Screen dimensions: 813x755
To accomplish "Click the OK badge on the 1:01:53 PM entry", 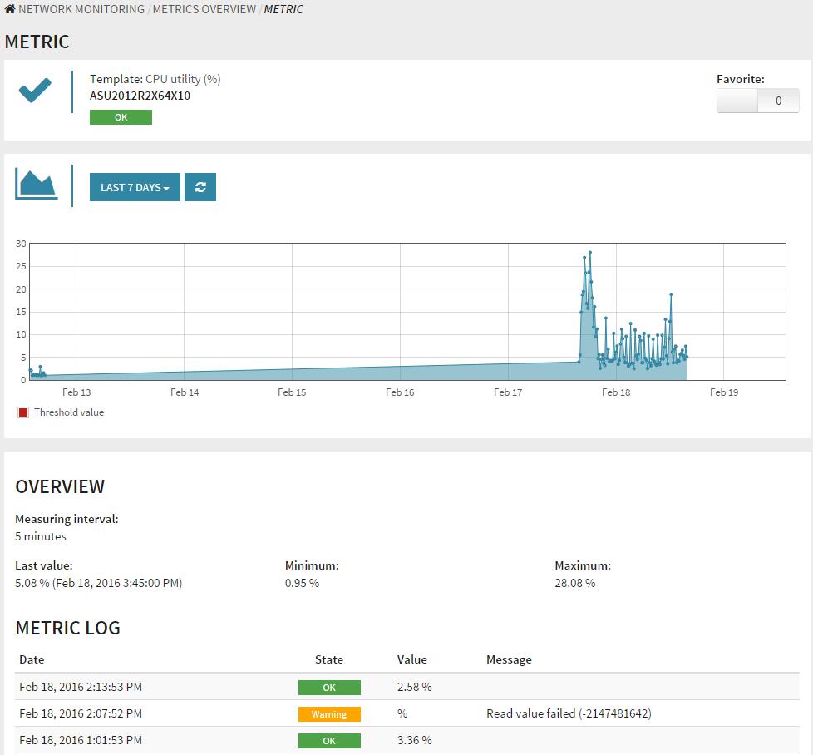I will point(329,740).
